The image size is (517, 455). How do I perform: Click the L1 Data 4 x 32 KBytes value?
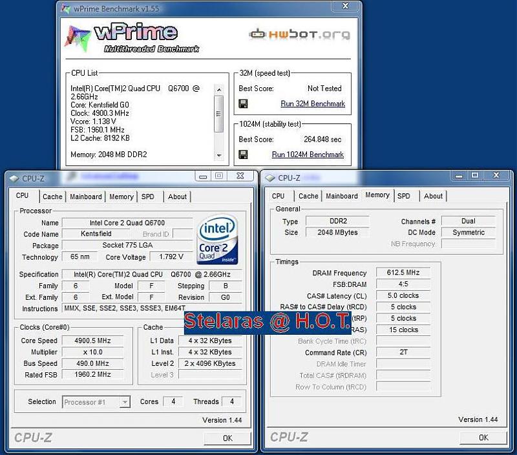(210, 341)
